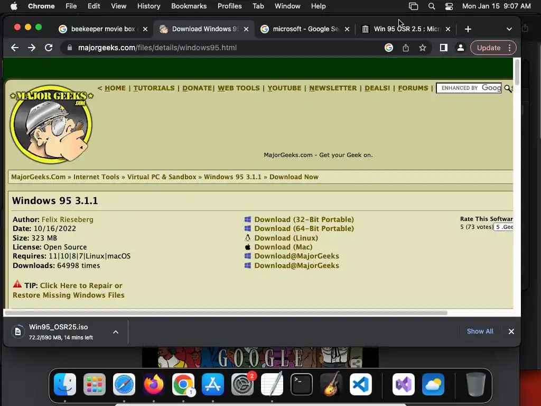Click the horizontal page scrollbar
This screenshot has height=406, width=541.
pos(226,313)
